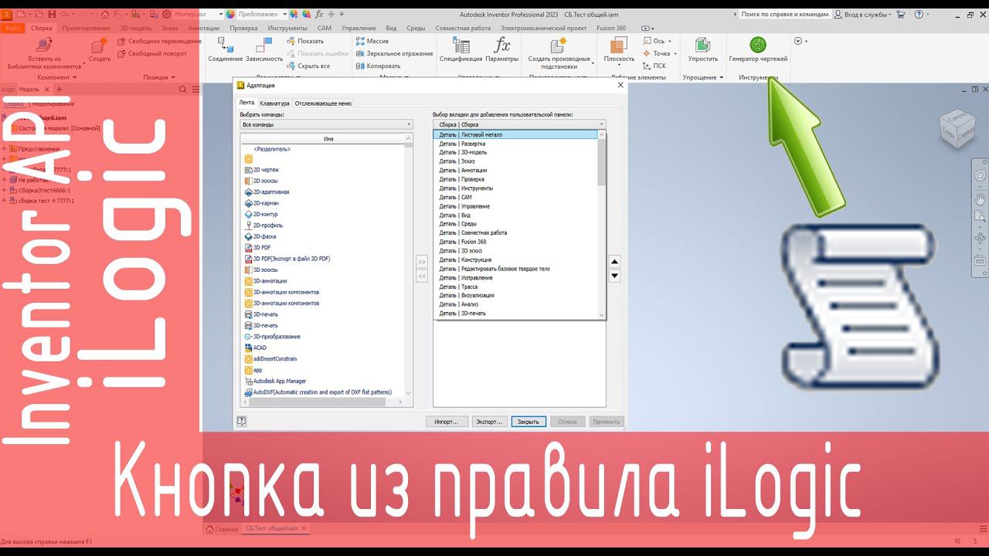Choose Деталь | Fusion 360 from list

(x=515, y=242)
